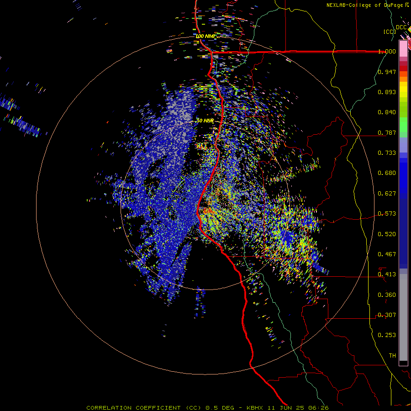The image size is (411, 411).
Task: Click the 0.947 scale value
Action: (x=387, y=72)
